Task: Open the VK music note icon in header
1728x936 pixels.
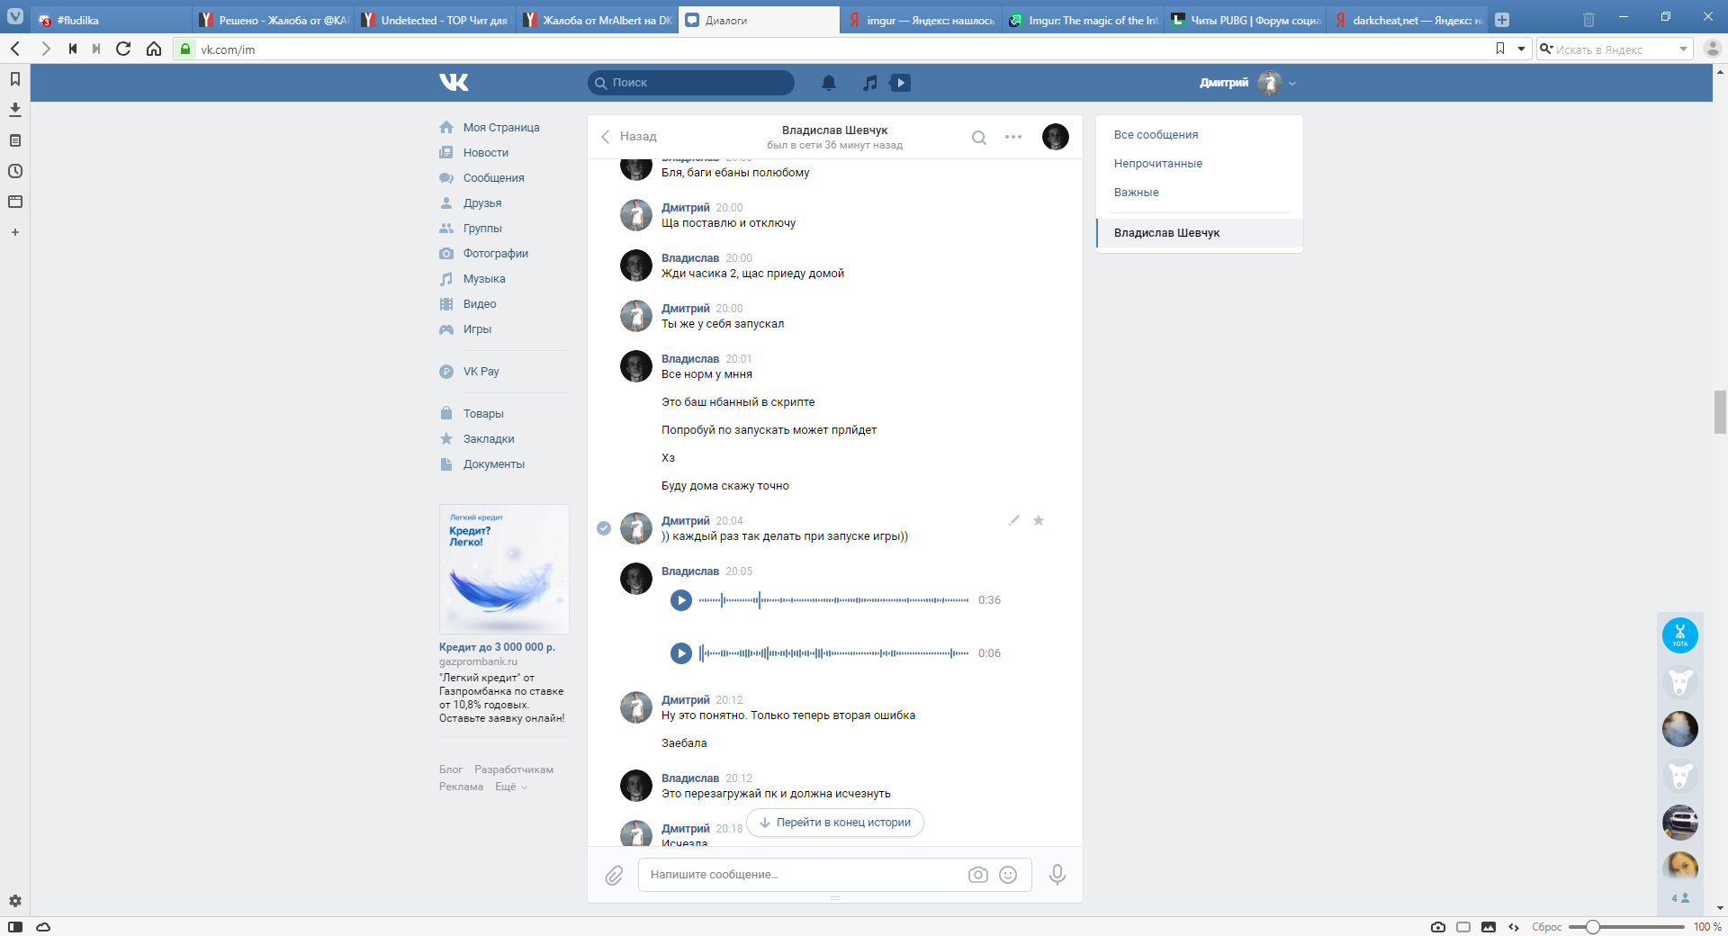Action: tap(869, 83)
